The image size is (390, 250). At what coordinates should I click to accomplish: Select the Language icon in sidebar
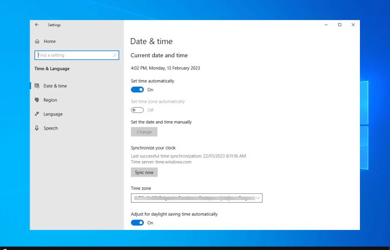(37, 114)
